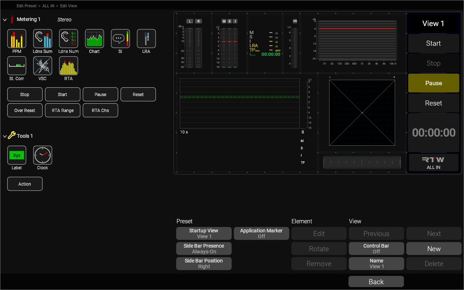Click Edit Preset in the breadcrumb
Screen dimensions: 464x290
click(26, 6)
